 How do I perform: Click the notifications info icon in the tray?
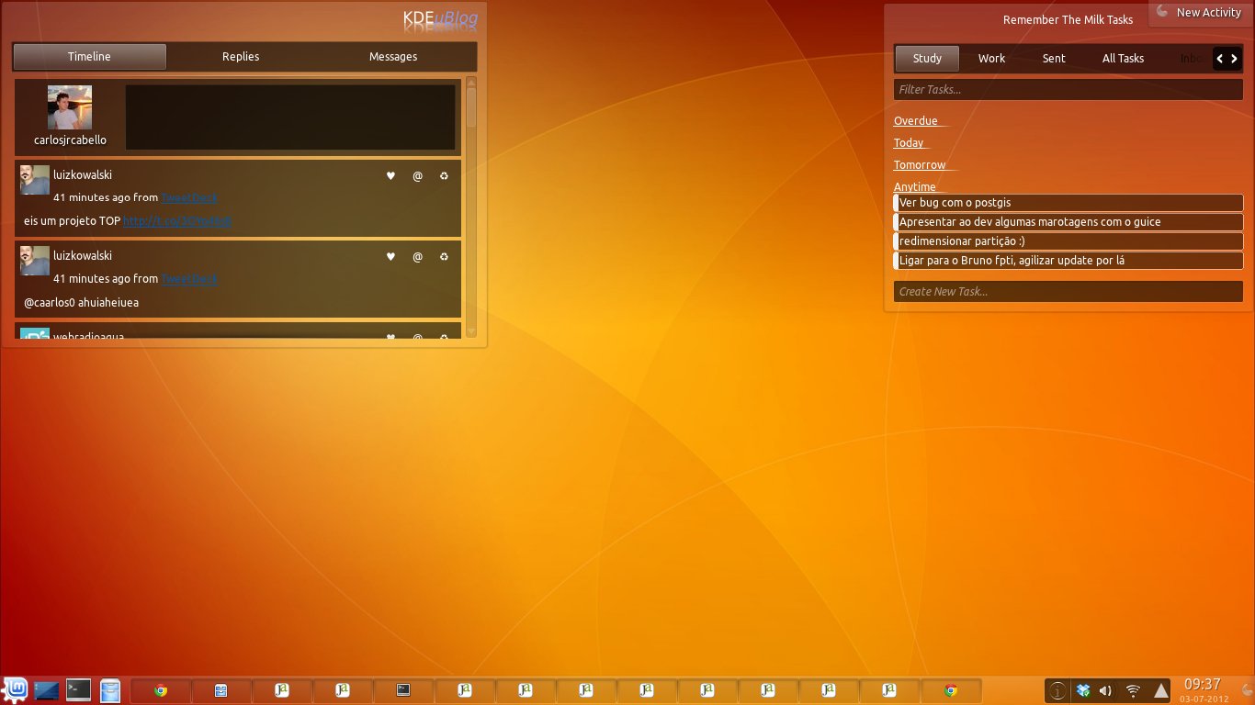pyautogui.click(x=1058, y=690)
